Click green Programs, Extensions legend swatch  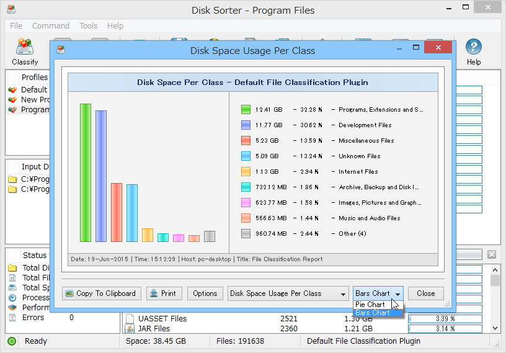[x=246, y=109]
